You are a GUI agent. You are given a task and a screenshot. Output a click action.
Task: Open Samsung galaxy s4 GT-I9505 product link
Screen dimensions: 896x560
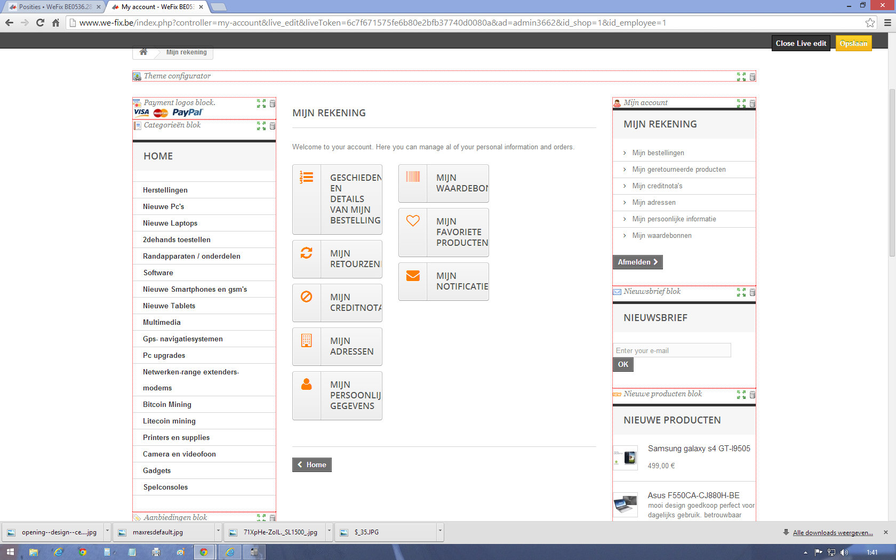click(699, 449)
